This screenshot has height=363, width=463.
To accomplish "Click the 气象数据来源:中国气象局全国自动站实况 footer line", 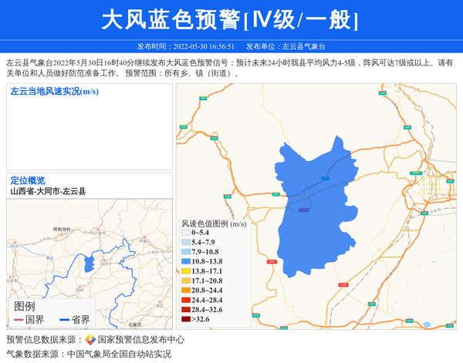I will (89, 354).
